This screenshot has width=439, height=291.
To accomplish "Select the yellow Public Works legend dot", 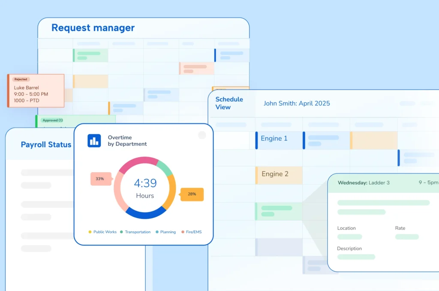I will point(90,232).
